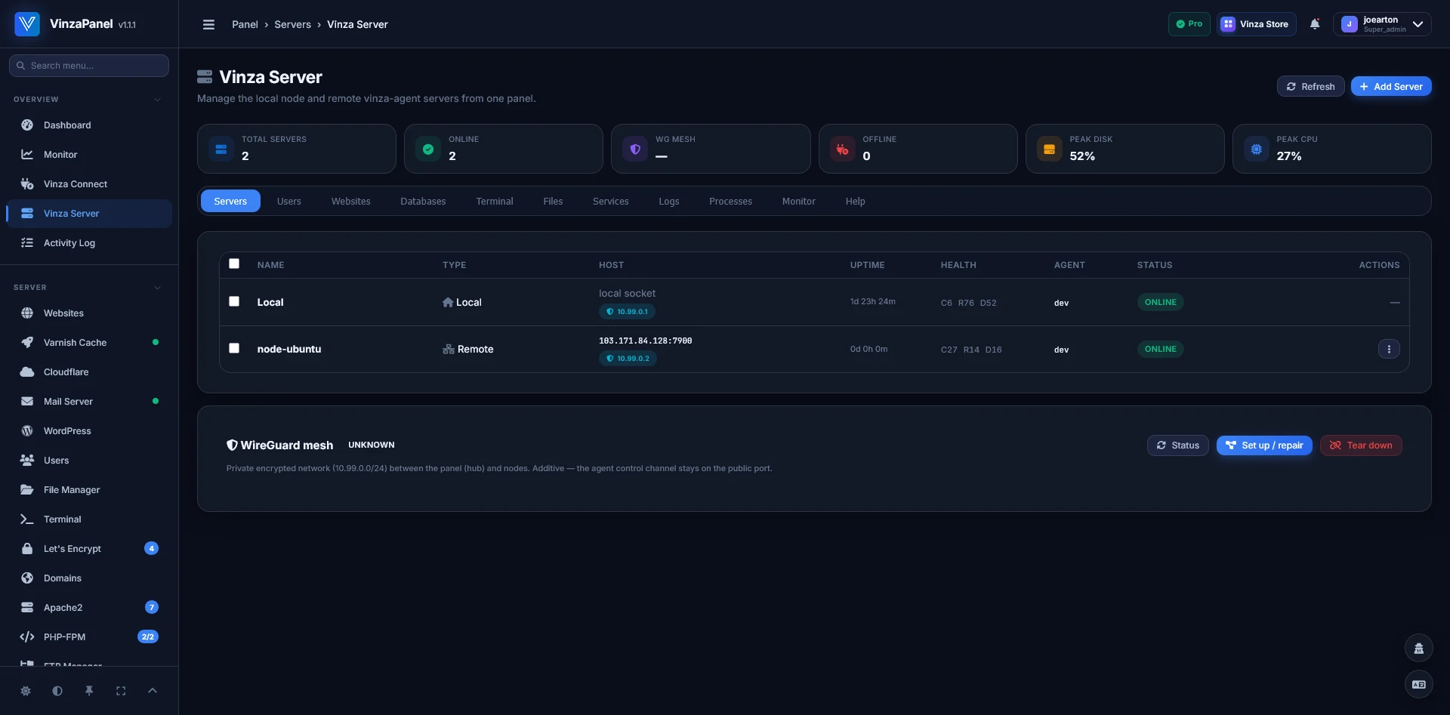Select Vinza Server sidebar item
Screen dimensions: 1450x715
tap(89, 214)
